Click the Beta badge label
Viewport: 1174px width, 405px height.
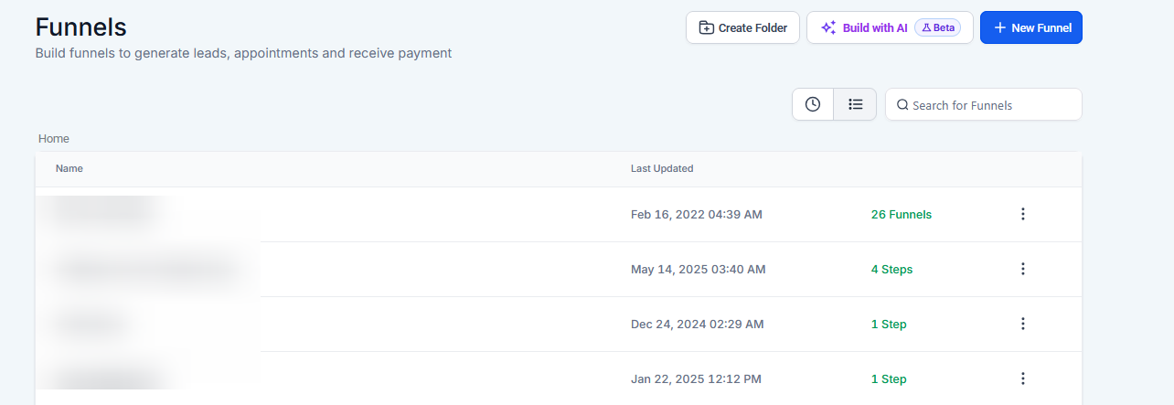tap(938, 27)
